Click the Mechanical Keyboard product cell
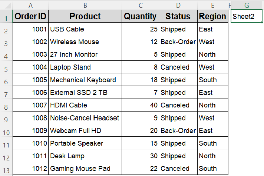Image resolution: width=264 pixels, height=176 pixels. (x=85, y=80)
